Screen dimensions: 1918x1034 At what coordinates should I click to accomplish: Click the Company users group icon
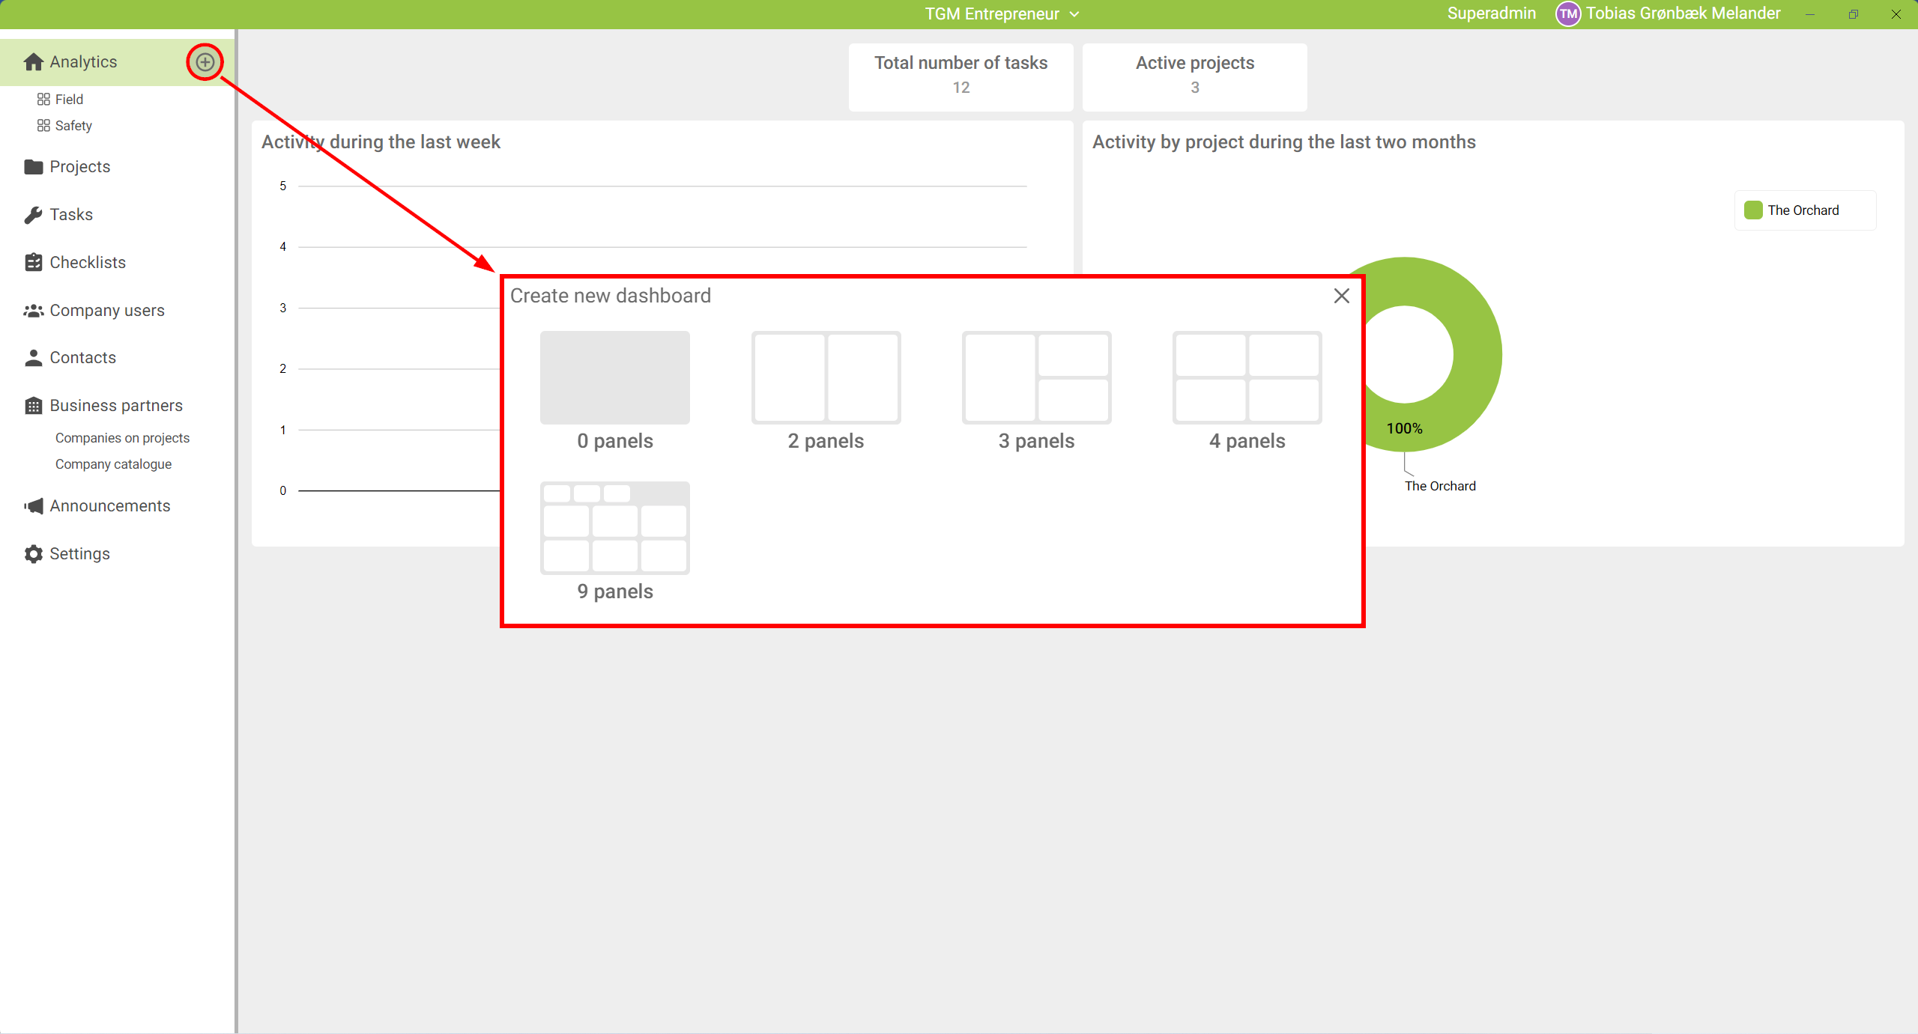(33, 310)
